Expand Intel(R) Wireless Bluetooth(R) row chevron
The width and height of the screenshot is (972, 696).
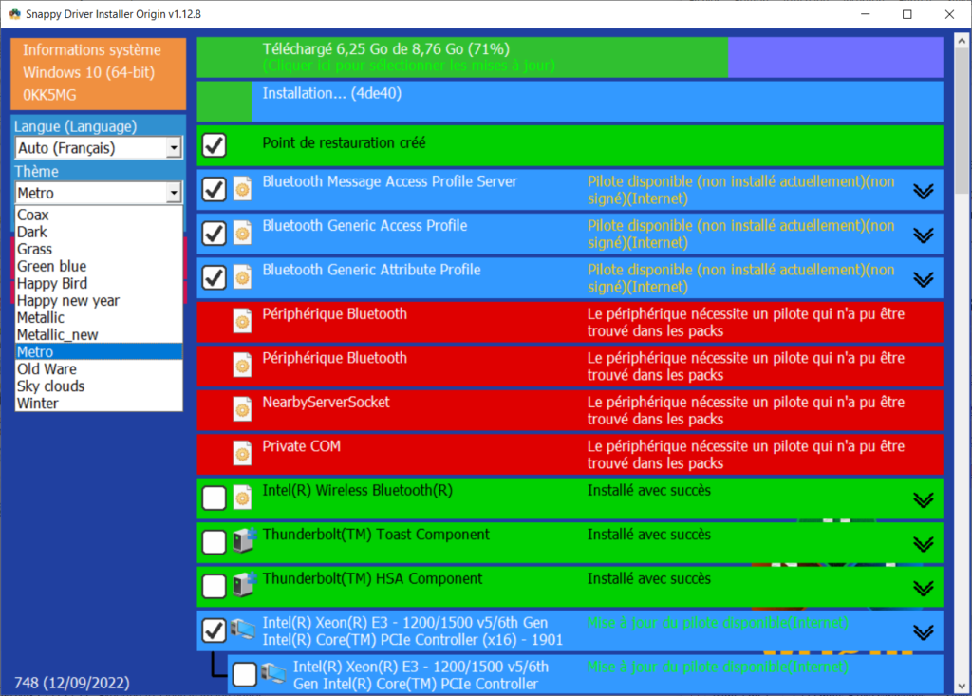pyautogui.click(x=924, y=499)
